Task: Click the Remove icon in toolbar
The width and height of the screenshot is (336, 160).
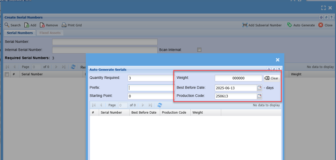Action: tap(42, 25)
